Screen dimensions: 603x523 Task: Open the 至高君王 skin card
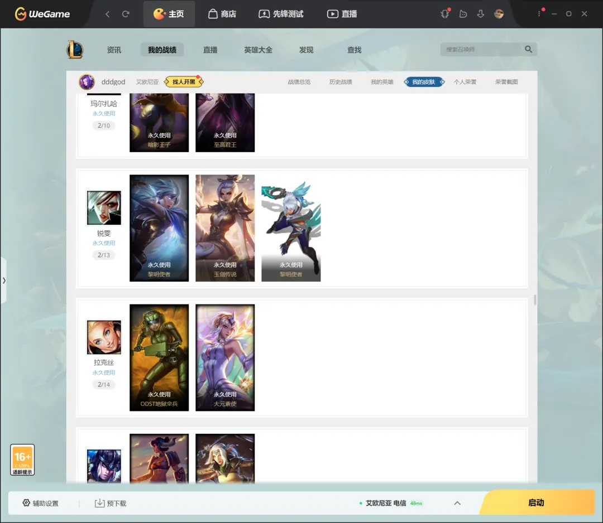[x=225, y=123]
